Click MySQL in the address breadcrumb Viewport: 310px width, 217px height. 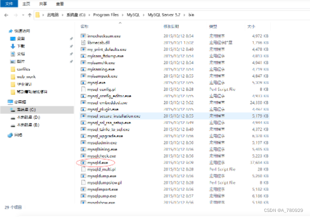[133, 15]
